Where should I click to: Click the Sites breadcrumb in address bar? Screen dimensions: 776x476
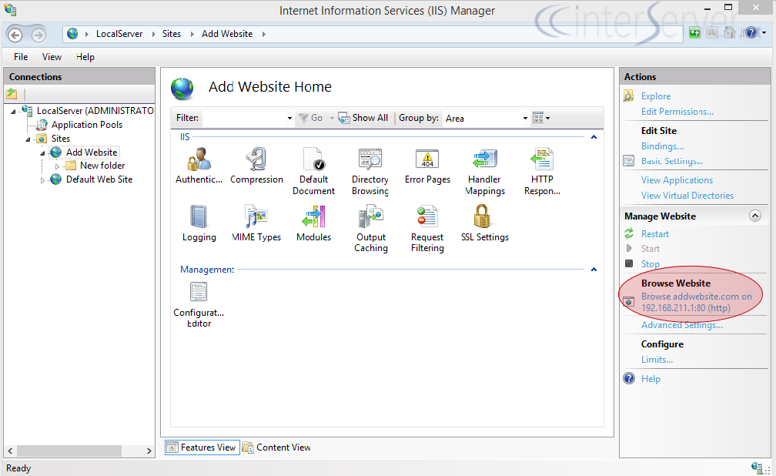pyautogui.click(x=171, y=34)
